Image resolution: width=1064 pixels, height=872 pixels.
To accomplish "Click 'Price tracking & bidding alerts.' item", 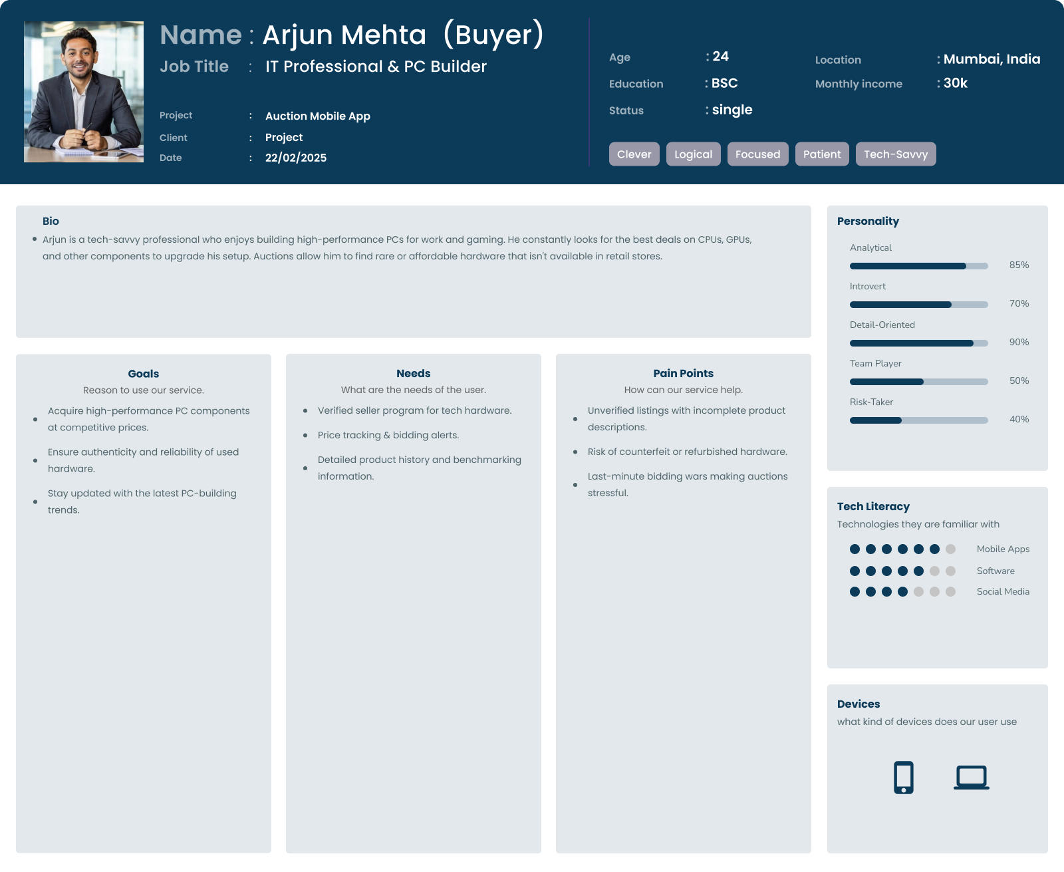I will point(388,435).
